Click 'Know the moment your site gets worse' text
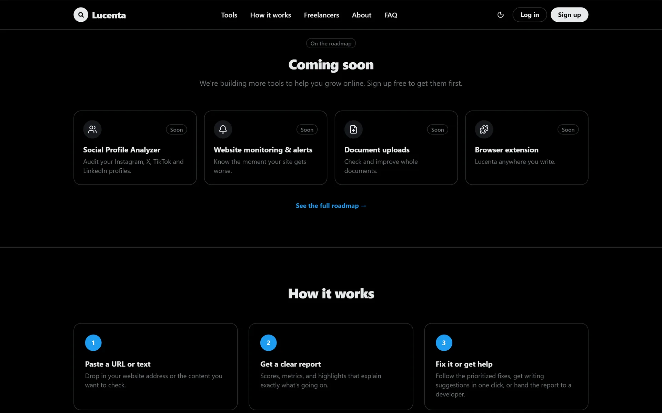The image size is (662, 413). 260,166
